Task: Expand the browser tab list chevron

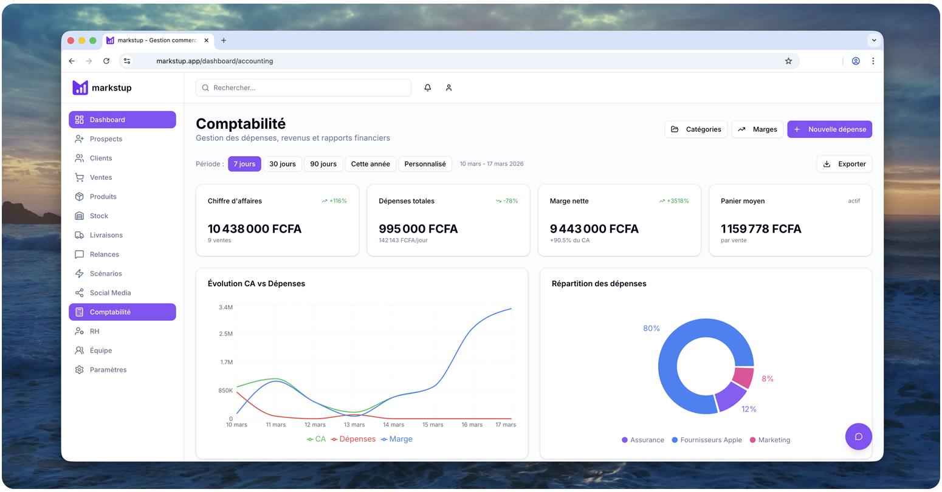Action: [874, 40]
